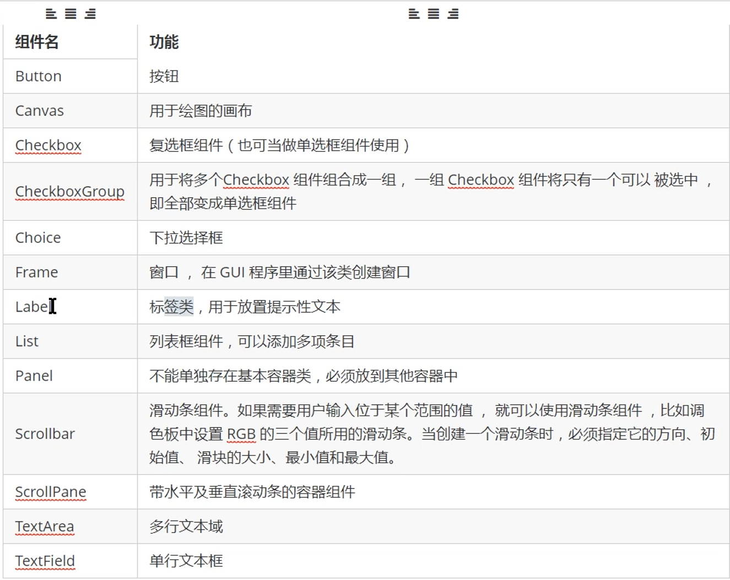Click the Panel component cell
The width and height of the screenshot is (730, 580).
(70, 376)
